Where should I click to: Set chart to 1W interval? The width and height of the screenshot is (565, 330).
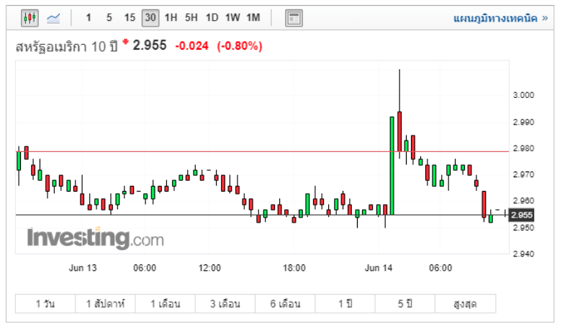(x=232, y=17)
